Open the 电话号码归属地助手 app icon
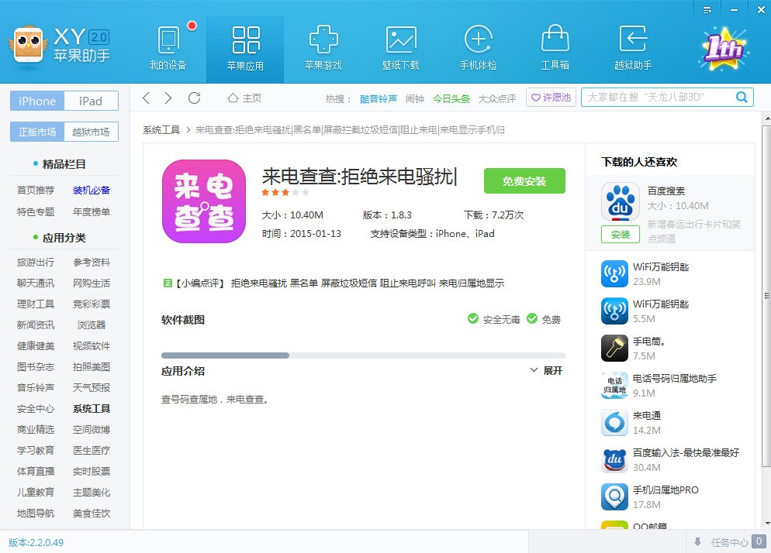771x553 pixels. pyautogui.click(x=614, y=386)
